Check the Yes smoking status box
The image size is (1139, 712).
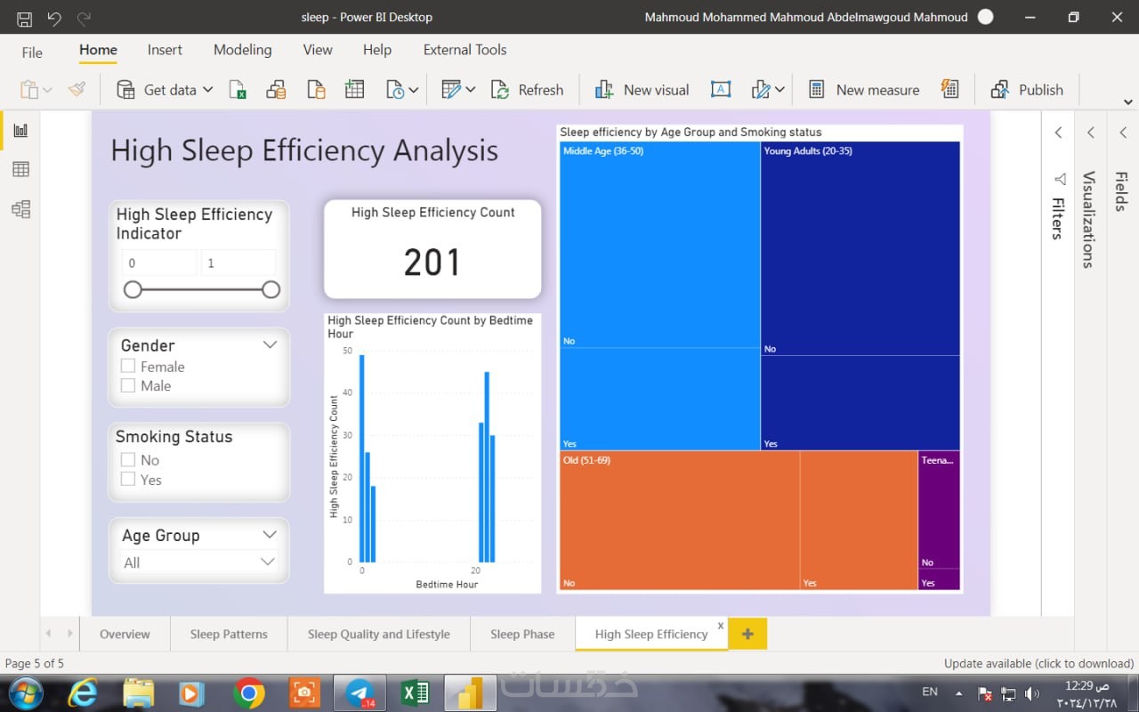tap(128, 480)
